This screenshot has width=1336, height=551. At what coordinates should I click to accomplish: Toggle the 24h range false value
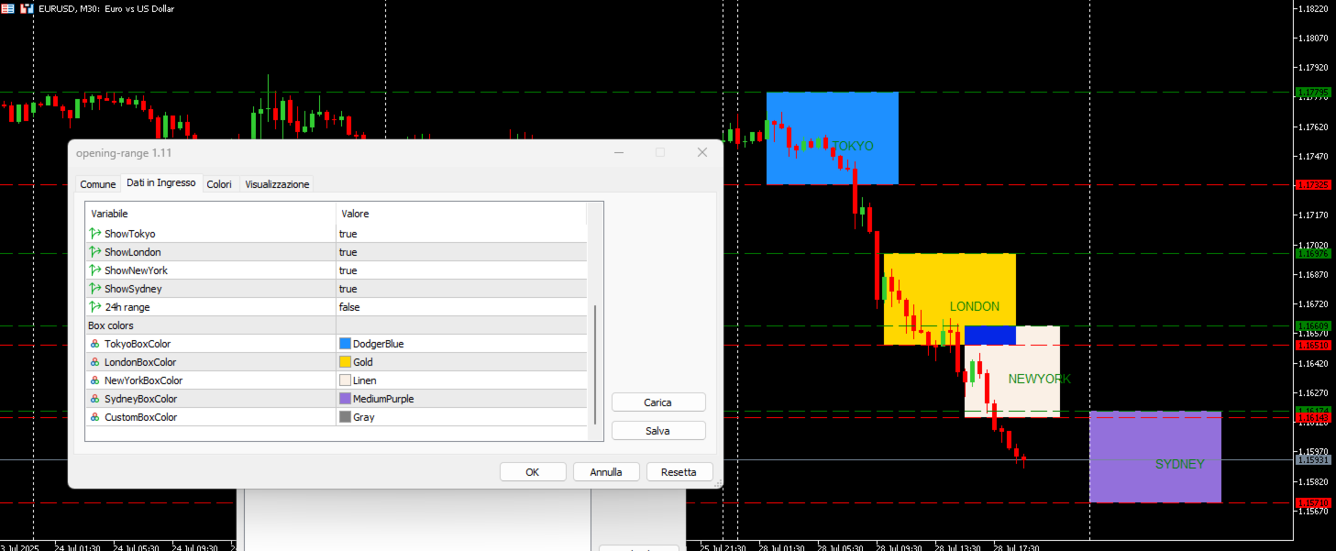click(x=461, y=307)
